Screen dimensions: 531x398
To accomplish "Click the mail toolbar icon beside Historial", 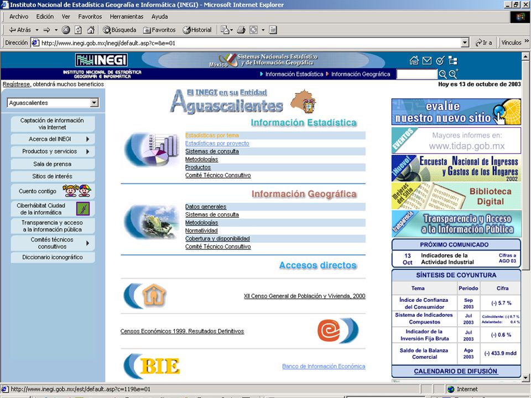I will click(x=225, y=30).
